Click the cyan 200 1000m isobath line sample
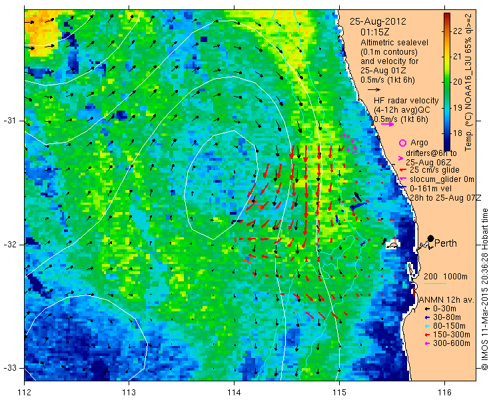Image resolution: width=493 pixels, height=400 pixels. (x=435, y=284)
